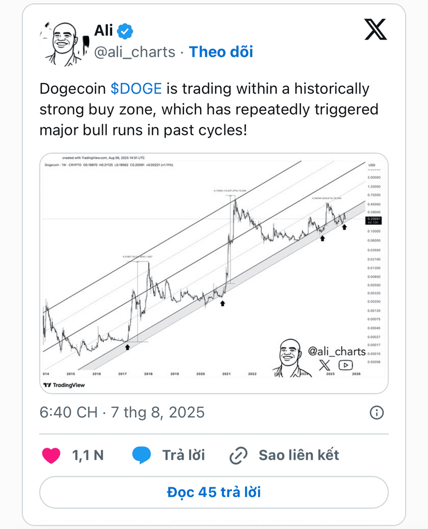Follow via the Theo dõi link
The height and width of the screenshot is (529, 428).
(x=221, y=52)
